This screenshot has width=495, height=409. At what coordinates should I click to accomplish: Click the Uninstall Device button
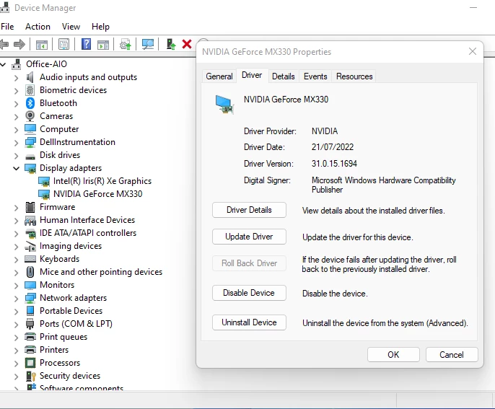click(249, 322)
